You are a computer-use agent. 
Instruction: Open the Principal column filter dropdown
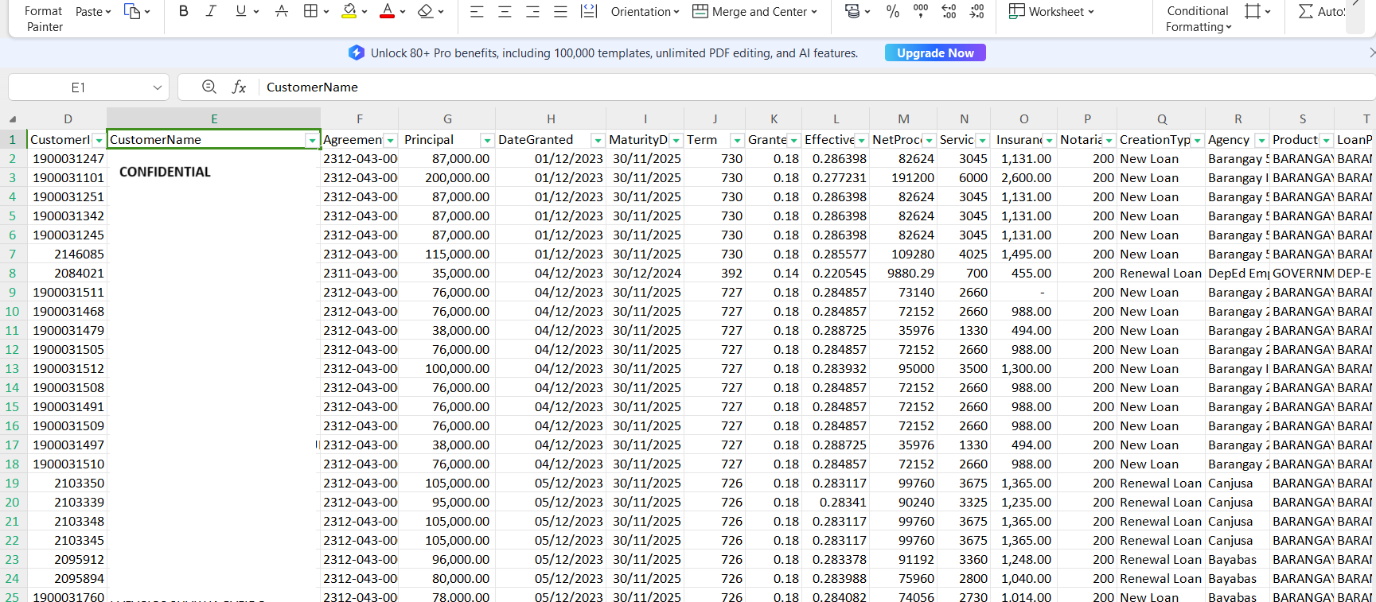pyautogui.click(x=486, y=140)
